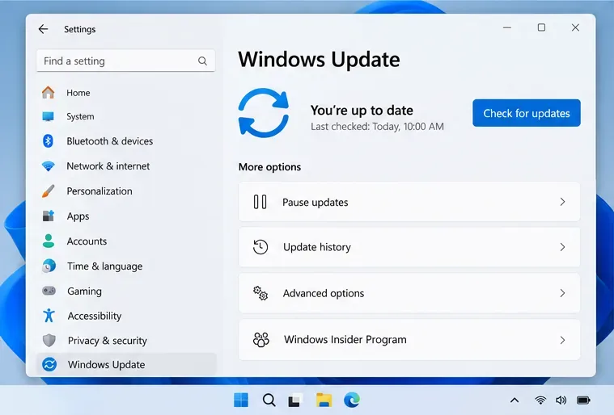Click the Privacy & security shield icon
Viewport: 614px width, 415px height.
(x=49, y=341)
